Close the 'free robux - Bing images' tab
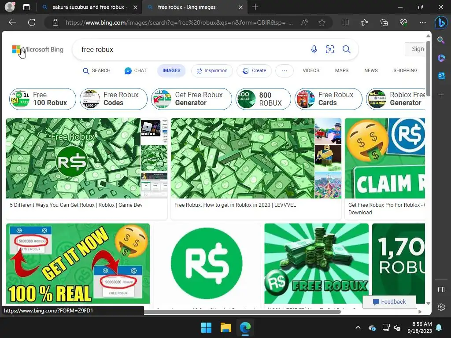451x338 pixels. [x=241, y=7]
